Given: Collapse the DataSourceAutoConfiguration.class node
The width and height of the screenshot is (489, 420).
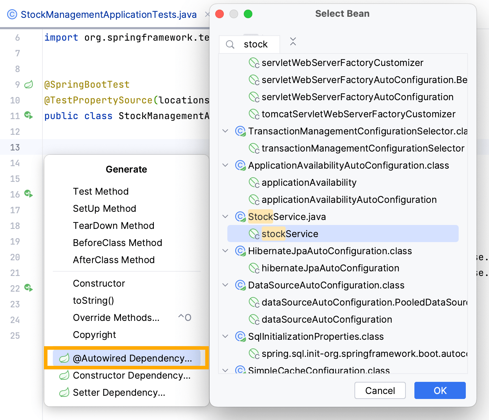Looking at the screenshot, I should (225, 285).
